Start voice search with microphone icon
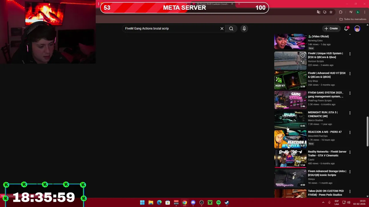This screenshot has width=369, height=207. (244, 28)
